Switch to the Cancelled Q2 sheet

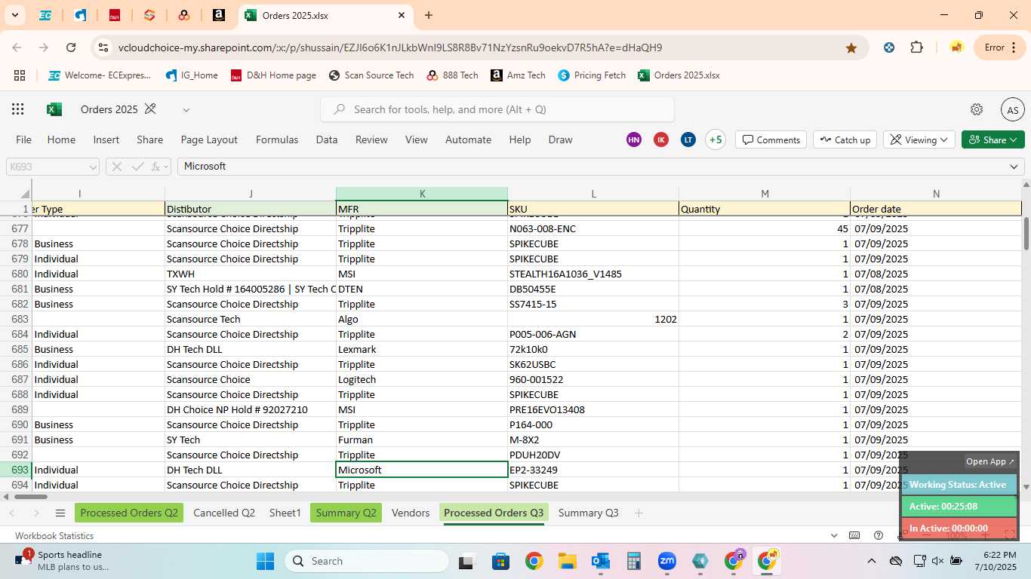point(224,513)
